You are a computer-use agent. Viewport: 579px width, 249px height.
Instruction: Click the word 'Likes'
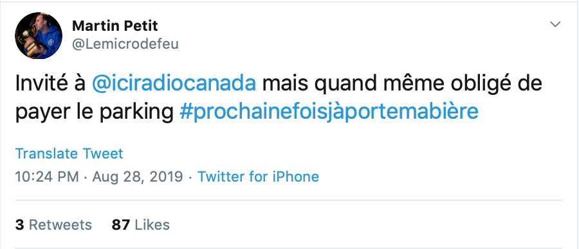tap(152, 225)
